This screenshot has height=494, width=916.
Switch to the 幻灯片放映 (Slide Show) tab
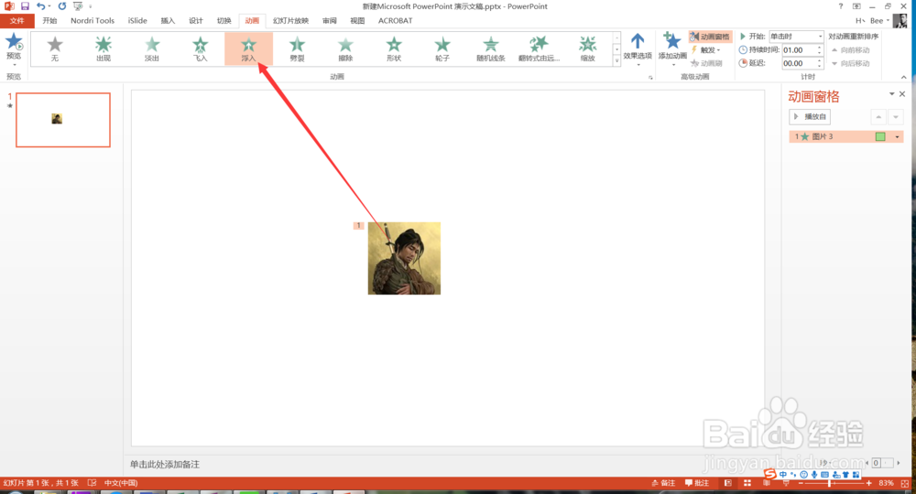(290, 20)
